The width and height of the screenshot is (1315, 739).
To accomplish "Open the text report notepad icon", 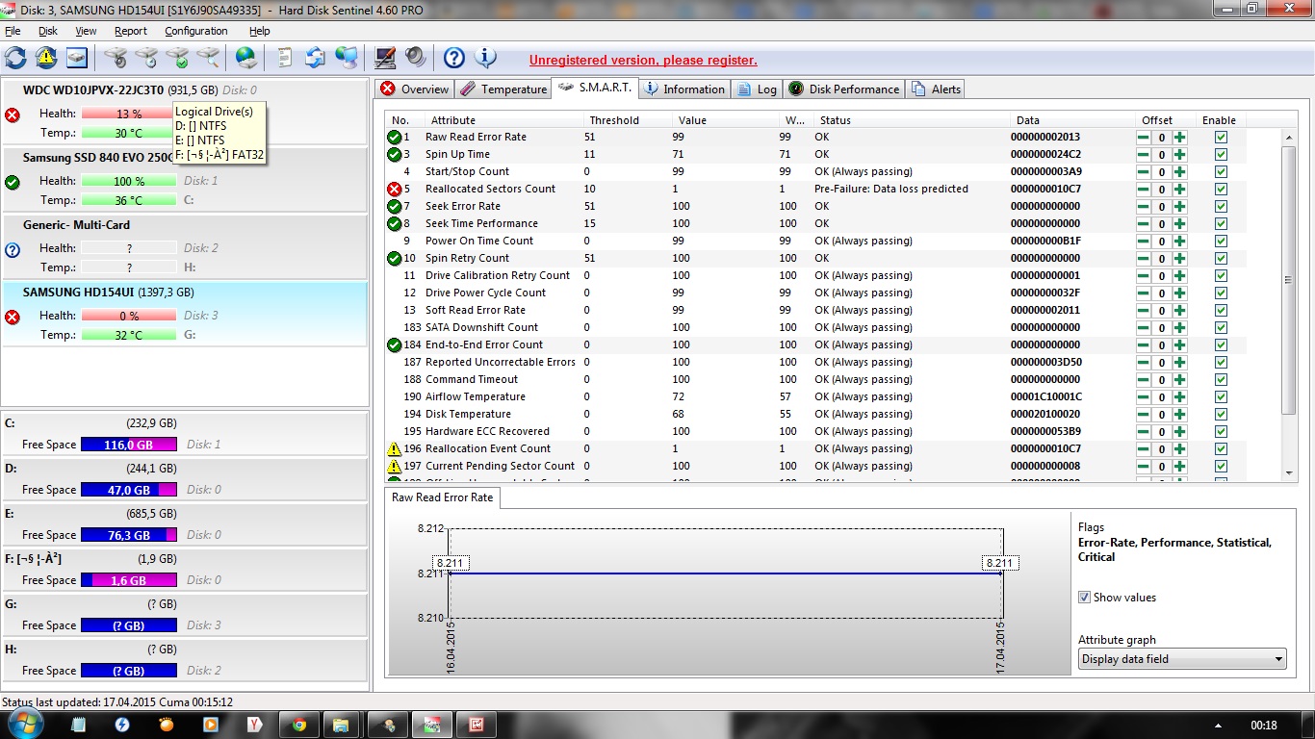I will 285,58.
